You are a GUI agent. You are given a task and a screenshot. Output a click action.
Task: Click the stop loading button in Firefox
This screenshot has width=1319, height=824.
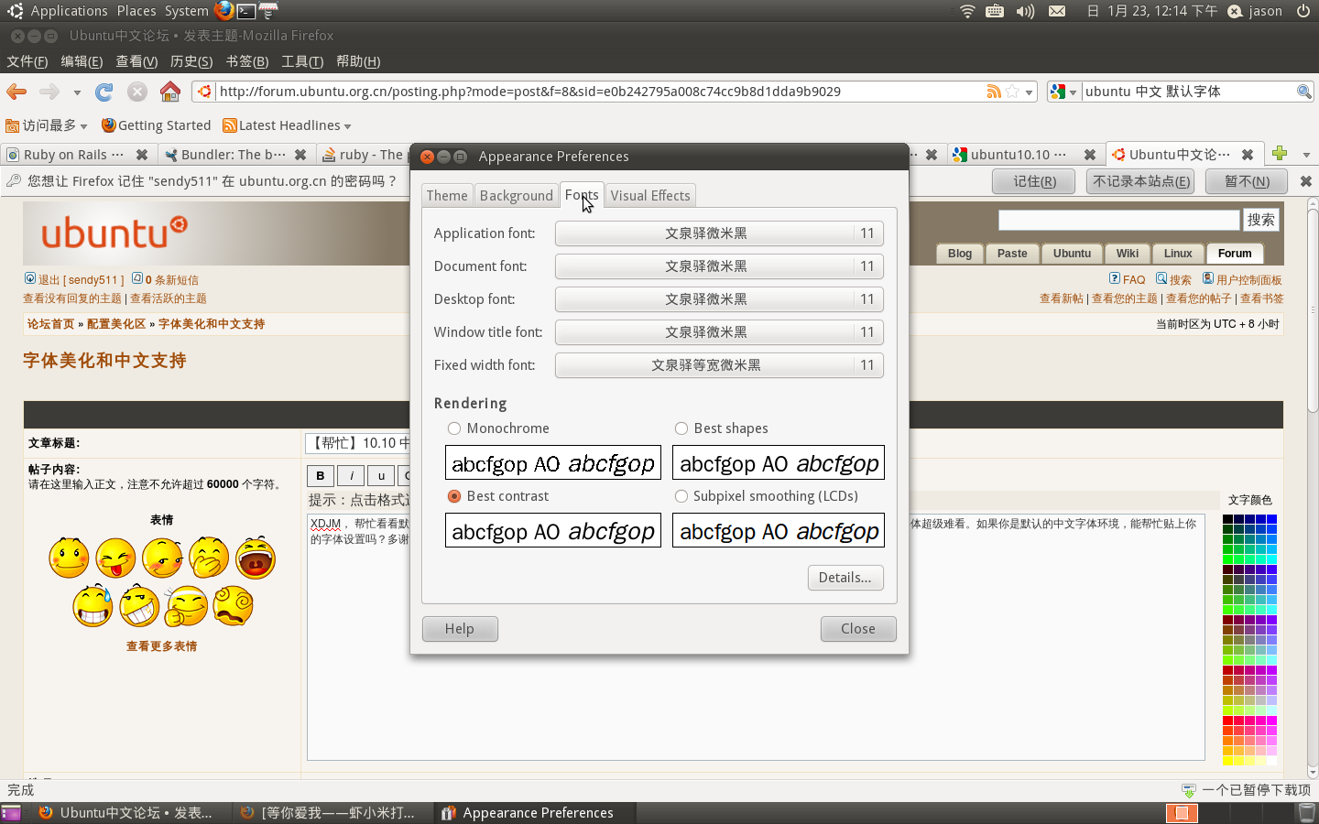pos(137,92)
